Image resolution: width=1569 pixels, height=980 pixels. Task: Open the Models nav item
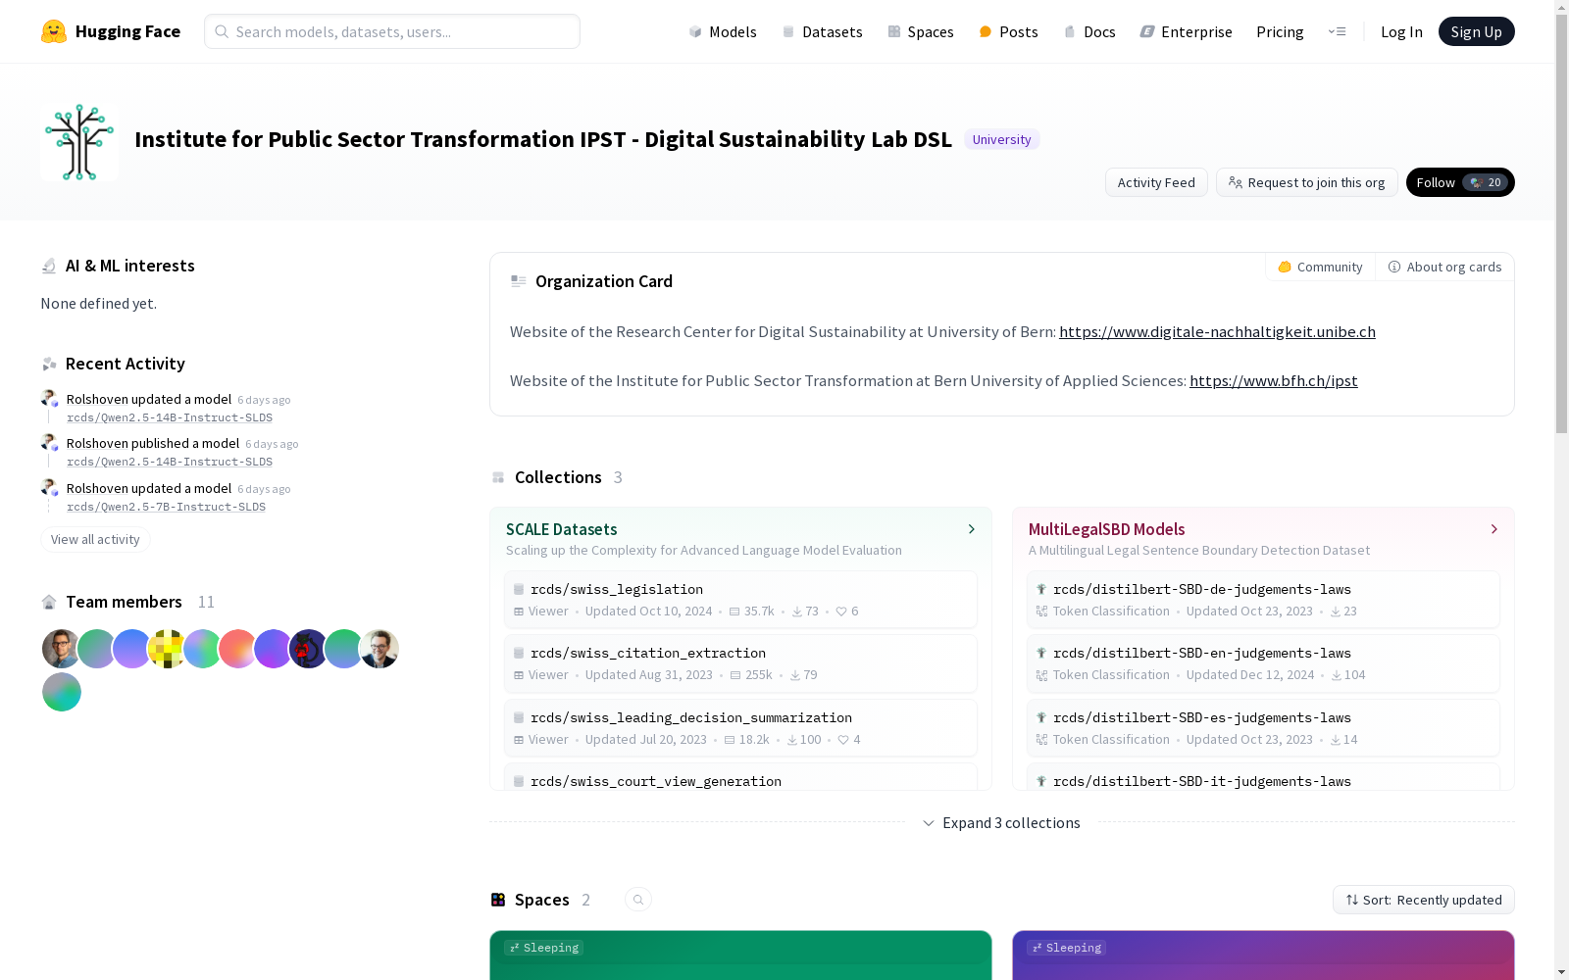(723, 31)
